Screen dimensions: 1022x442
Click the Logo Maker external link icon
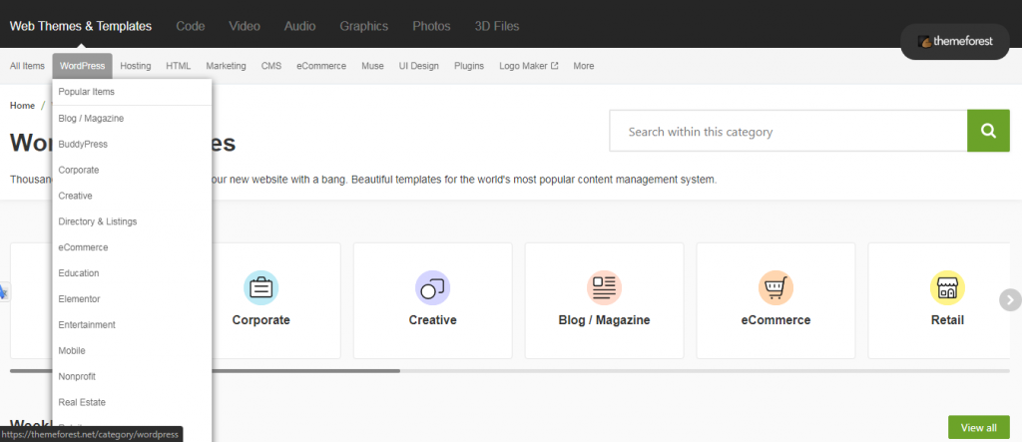pyautogui.click(x=555, y=66)
